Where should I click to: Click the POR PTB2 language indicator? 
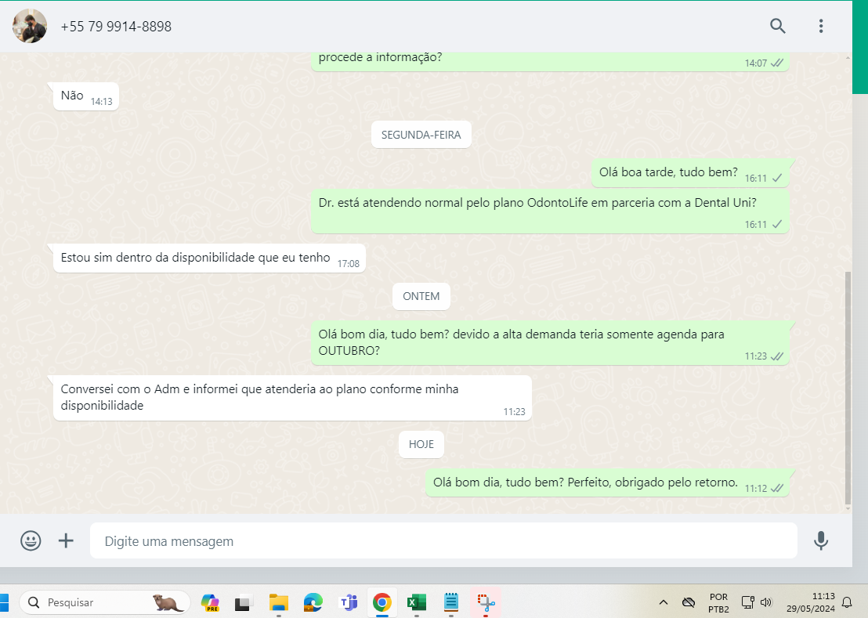[718, 602]
